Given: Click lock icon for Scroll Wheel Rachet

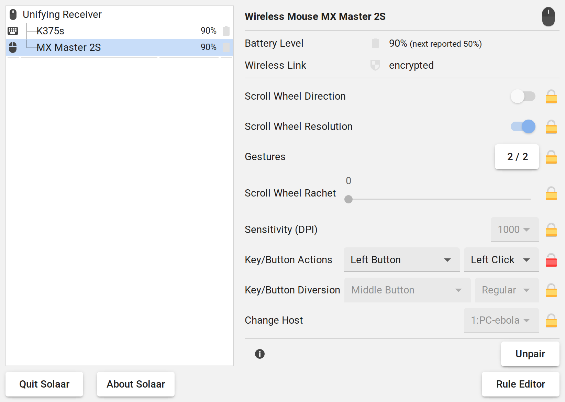Looking at the screenshot, I should (551, 193).
